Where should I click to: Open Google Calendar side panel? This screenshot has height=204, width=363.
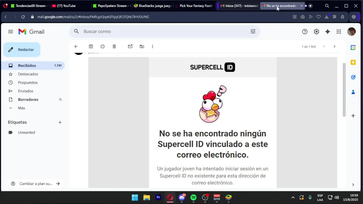tap(353, 48)
